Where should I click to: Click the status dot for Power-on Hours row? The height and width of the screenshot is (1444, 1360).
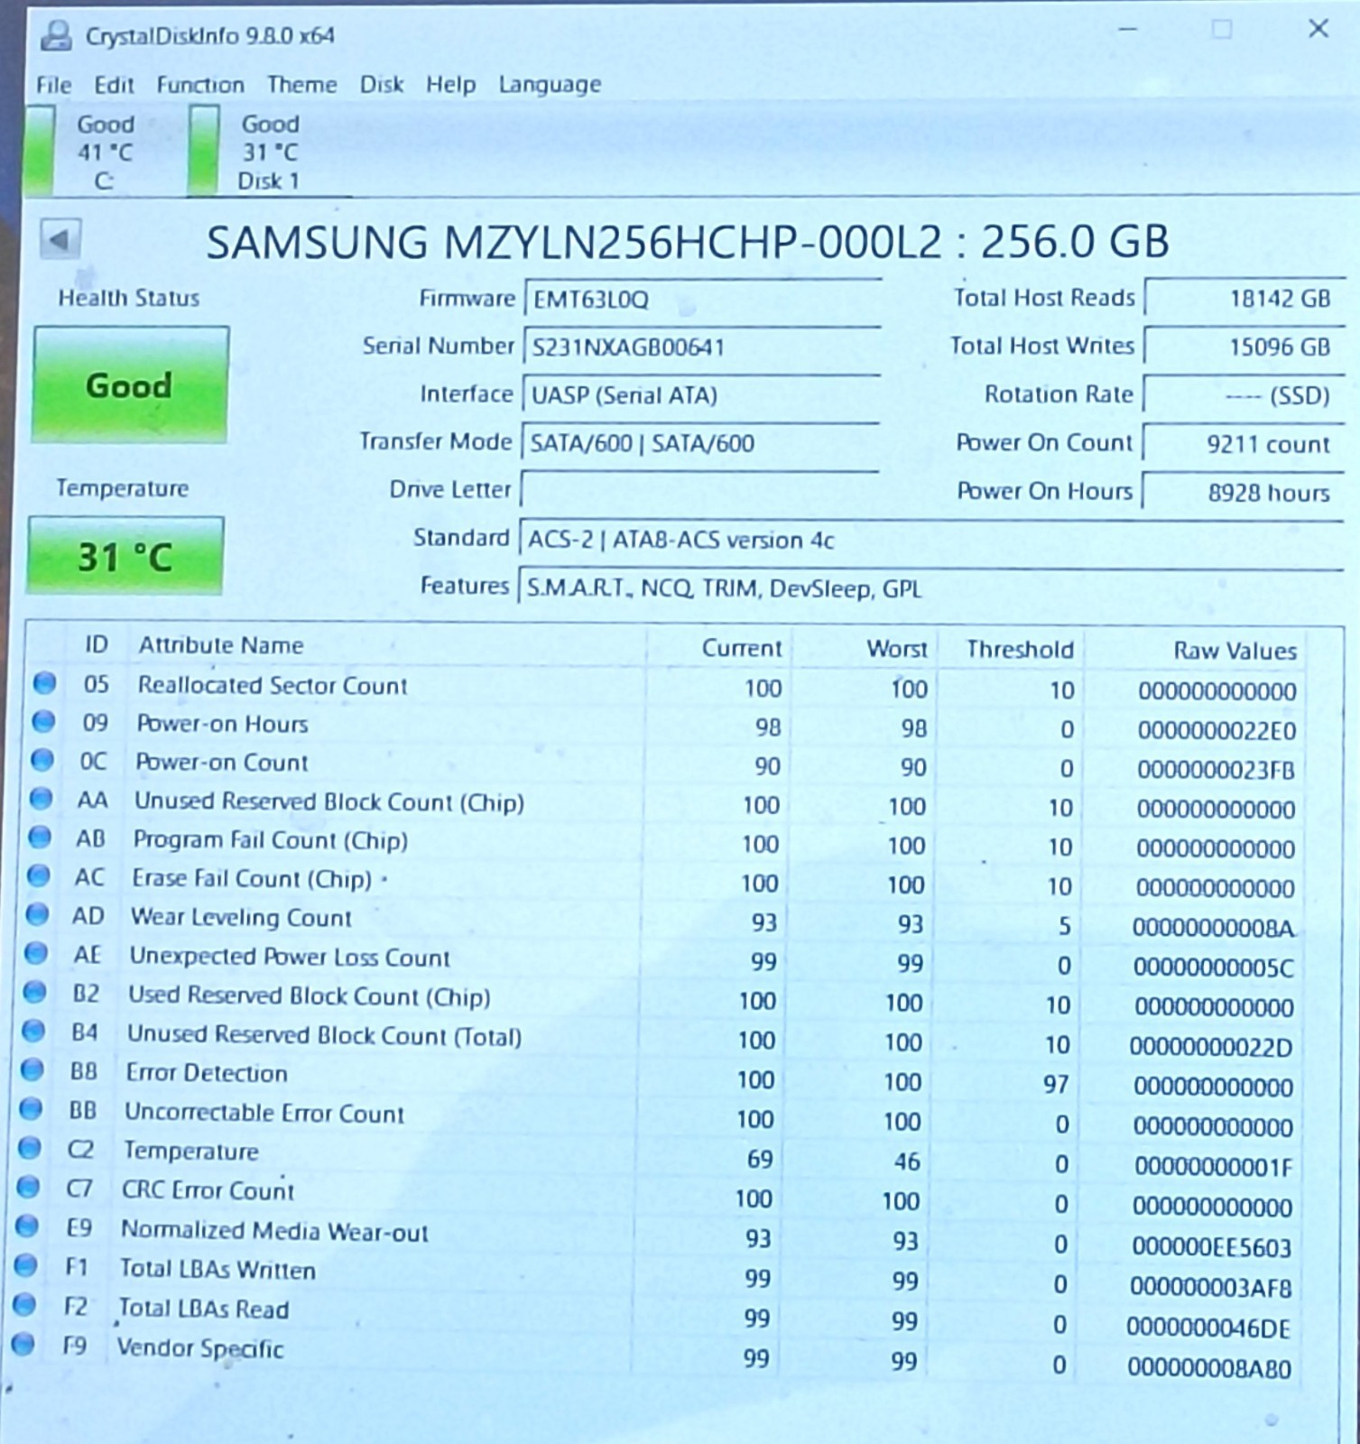[x=43, y=722]
